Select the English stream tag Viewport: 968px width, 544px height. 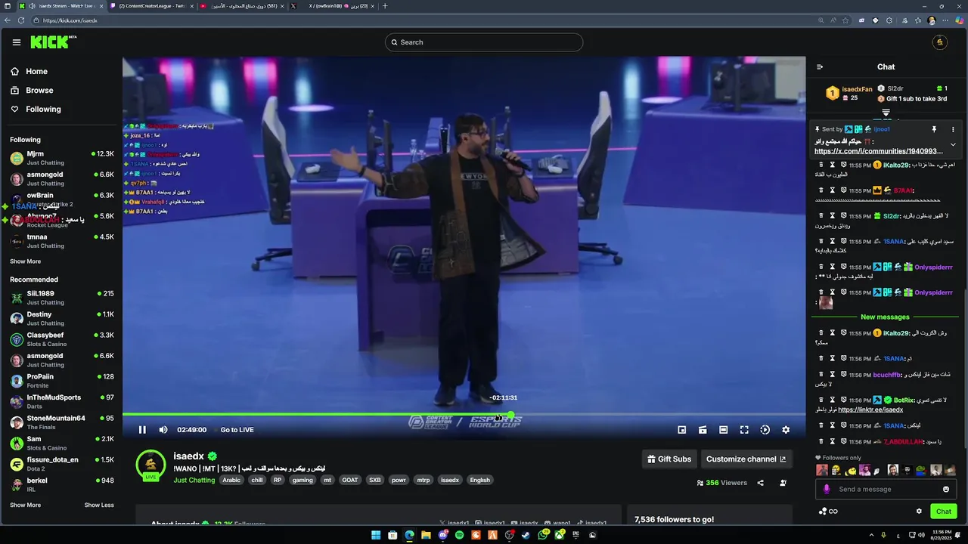click(479, 480)
